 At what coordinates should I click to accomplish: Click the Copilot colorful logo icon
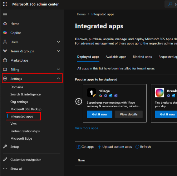(5, 33)
